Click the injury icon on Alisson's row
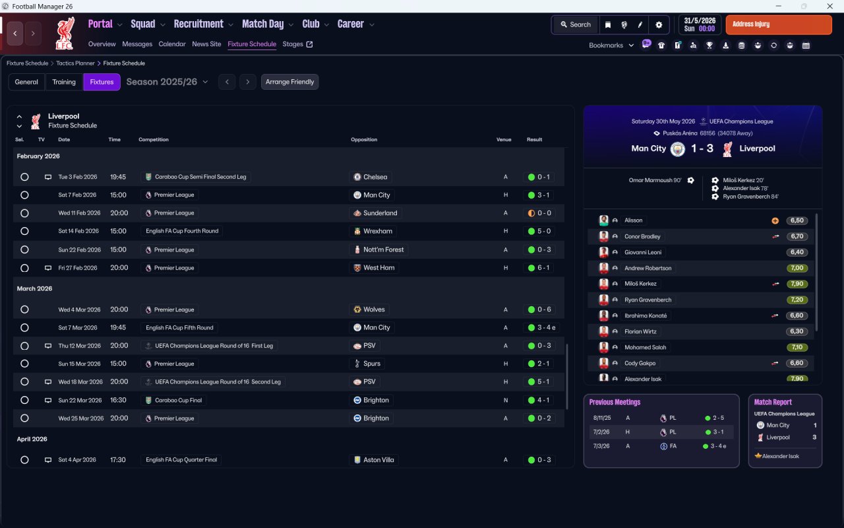 click(x=775, y=220)
